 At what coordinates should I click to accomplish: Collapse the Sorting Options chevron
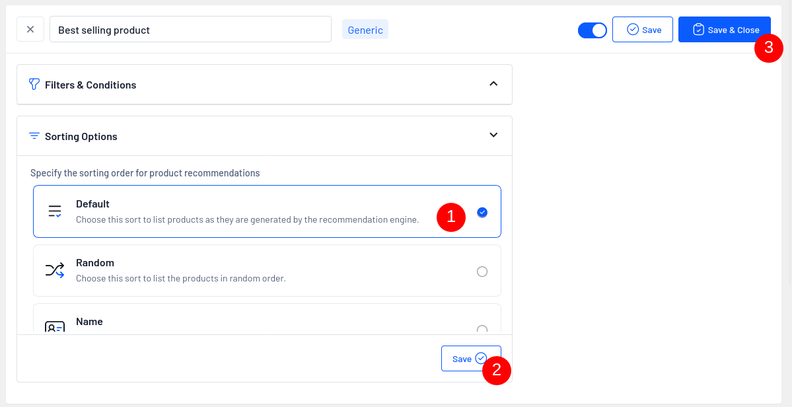pos(493,135)
